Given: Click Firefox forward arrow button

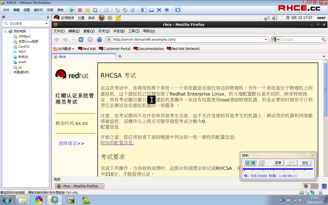Looking at the screenshot, I should coord(66,39).
